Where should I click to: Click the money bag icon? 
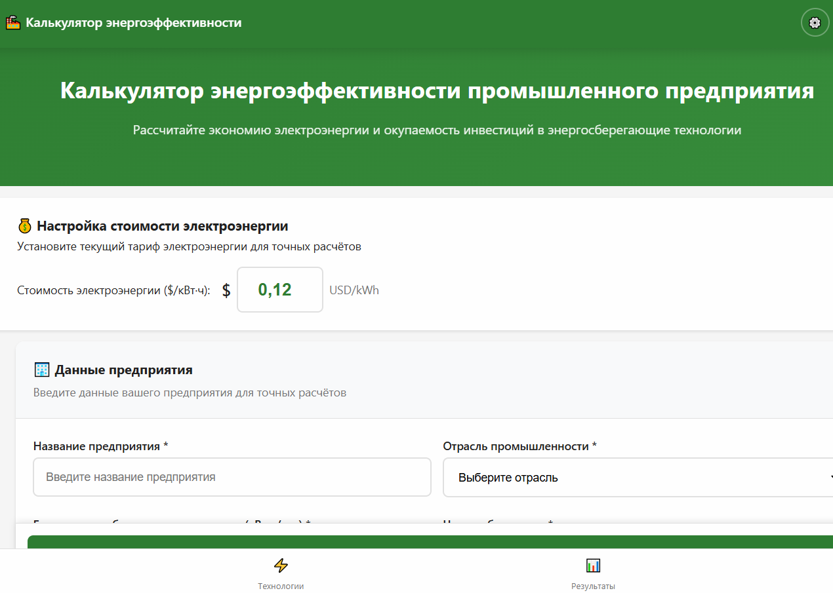click(x=24, y=227)
